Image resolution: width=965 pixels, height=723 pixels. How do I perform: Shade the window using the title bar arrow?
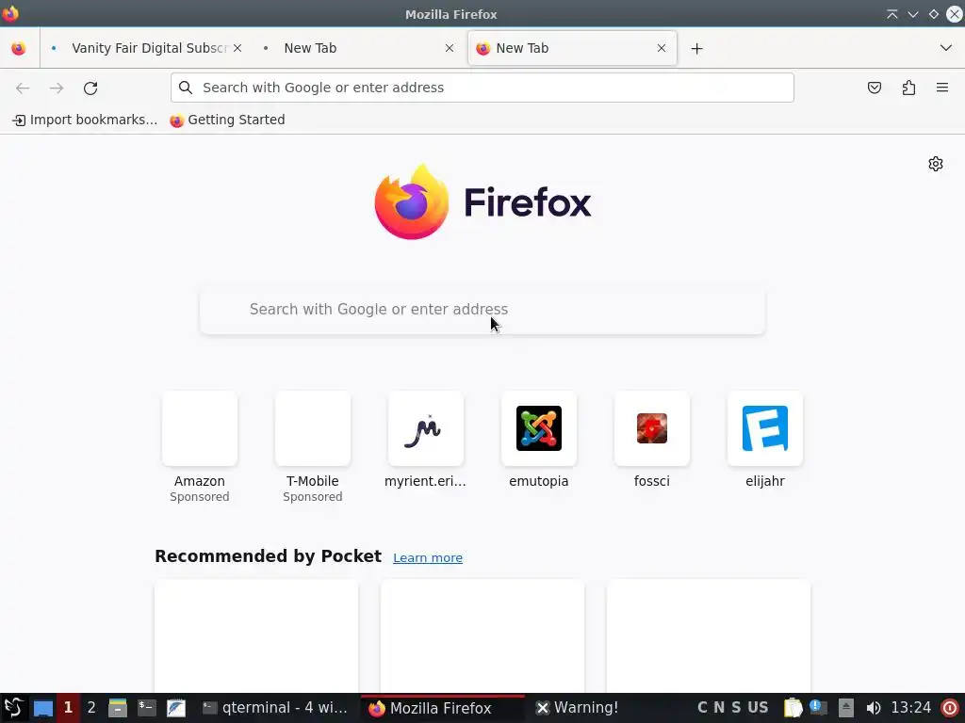(891, 14)
